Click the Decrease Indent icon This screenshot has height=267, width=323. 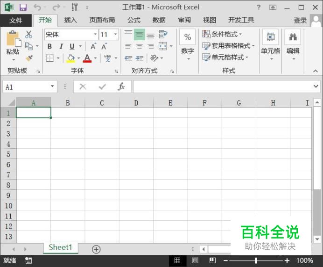pos(128,58)
